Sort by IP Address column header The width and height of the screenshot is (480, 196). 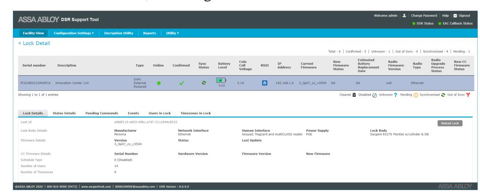tap(284, 66)
